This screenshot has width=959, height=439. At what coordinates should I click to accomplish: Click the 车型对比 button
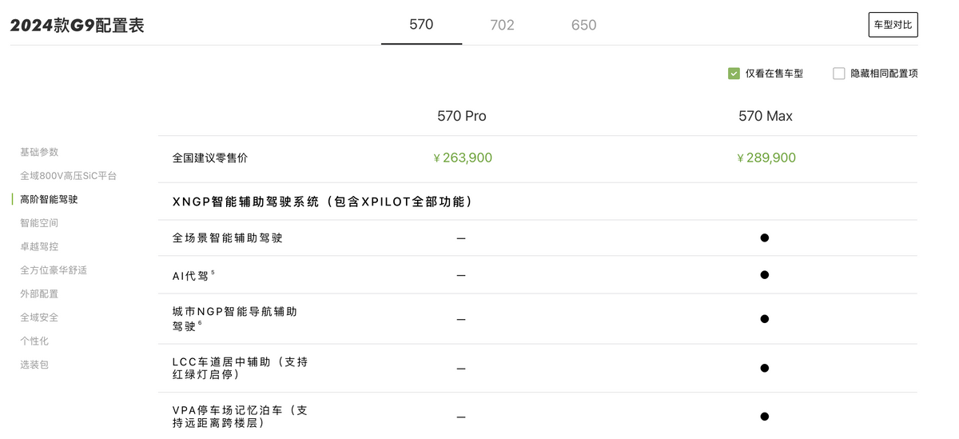tap(893, 25)
